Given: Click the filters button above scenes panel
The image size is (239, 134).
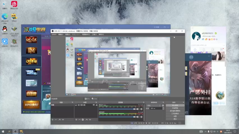Looking at the screenshot, I should (x=94, y=99).
